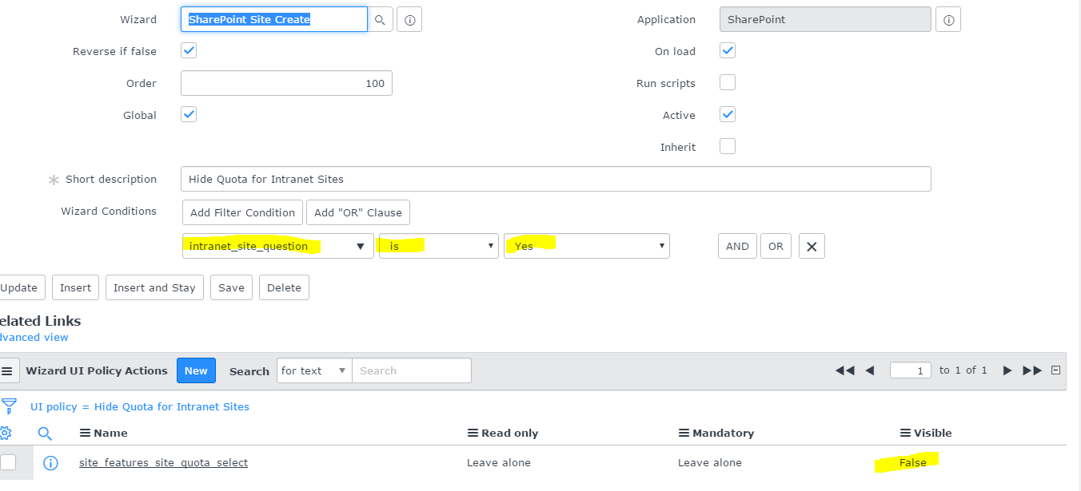Collapse the Wizard UI Policy Actions list
This screenshot has height=491, width=1081.
pos(1055,370)
